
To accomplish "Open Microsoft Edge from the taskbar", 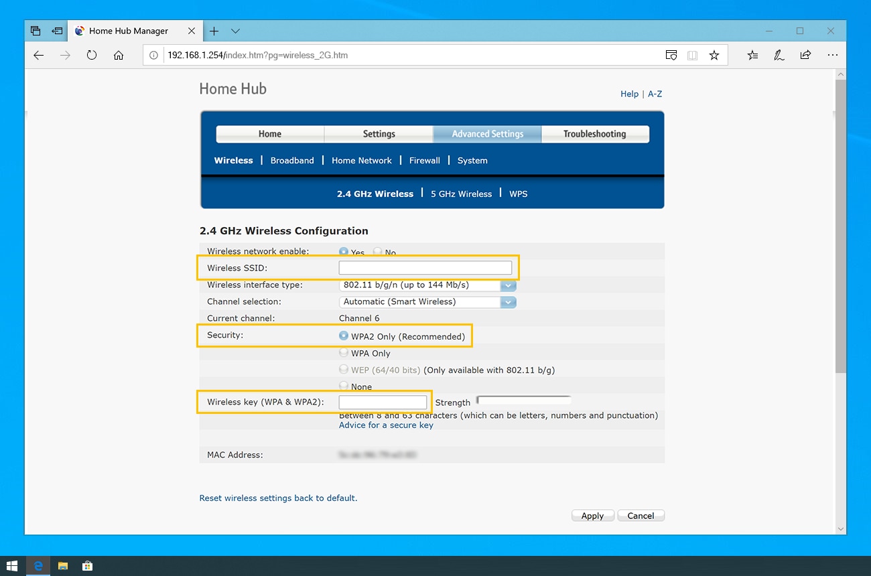I will 38,566.
